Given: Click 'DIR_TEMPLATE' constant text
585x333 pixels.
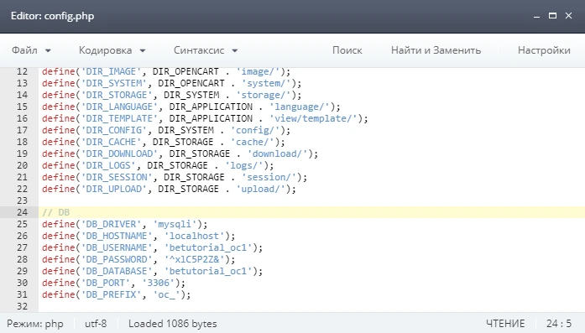Looking at the screenshot, I should click(x=119, y=118).
